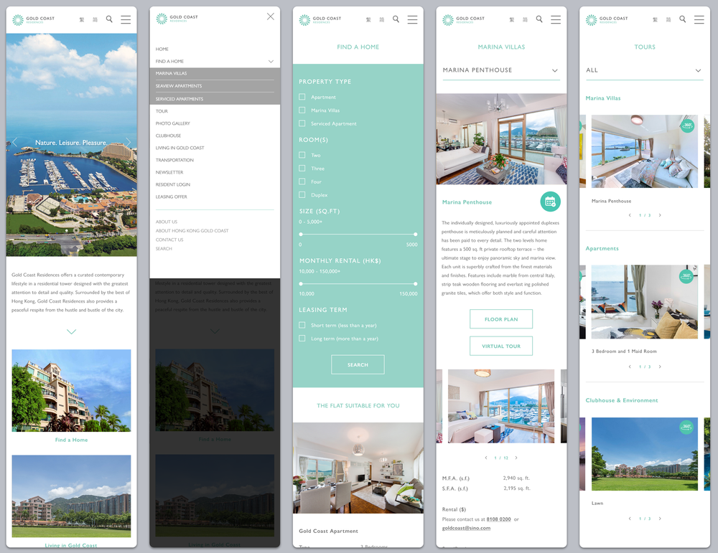Click the Search button in filter form
Screen dimensions: 718x553
pyautogui.click(x=358, y=364)
